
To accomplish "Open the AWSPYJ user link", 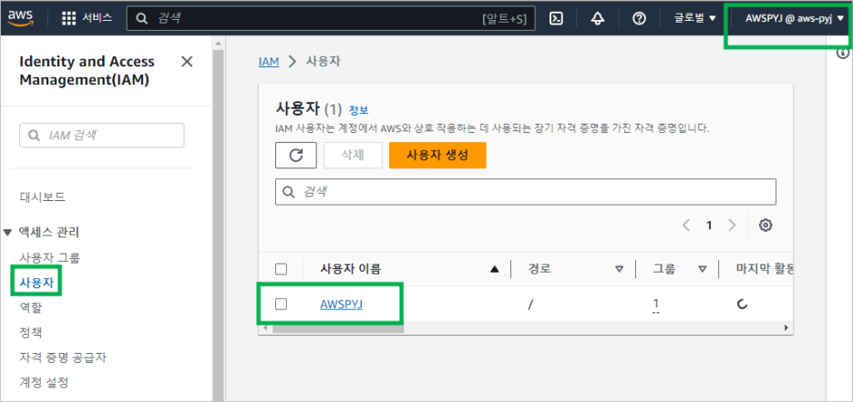I will pos(341,304).
